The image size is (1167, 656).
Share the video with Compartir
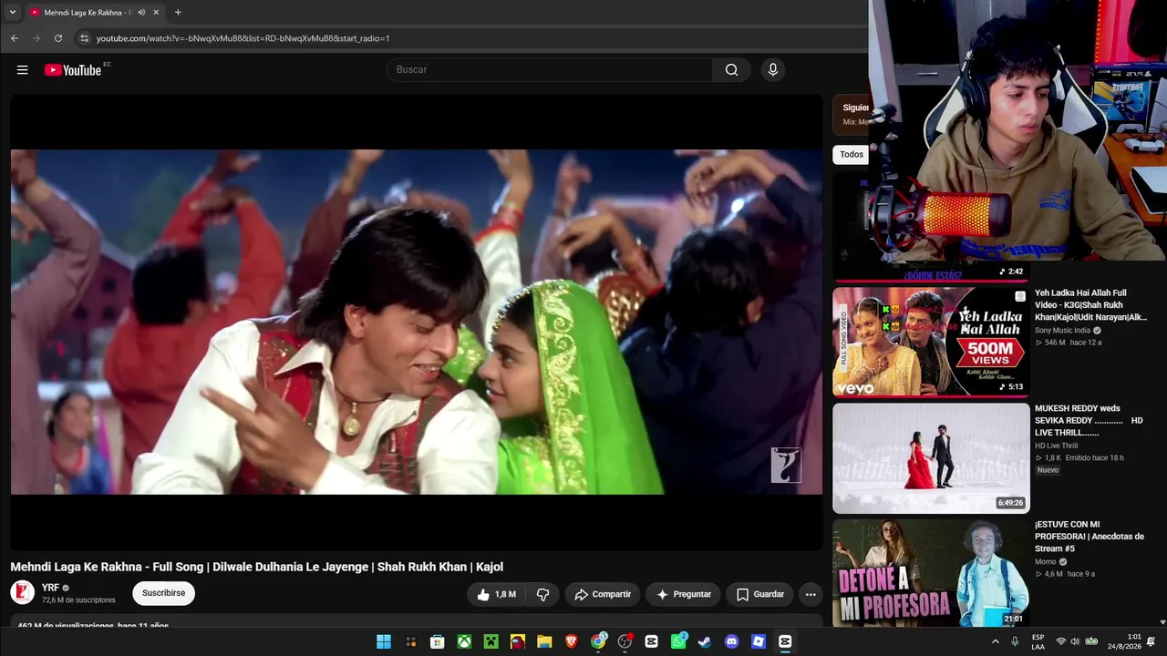[603, 594]
